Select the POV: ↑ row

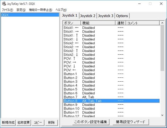(x=111, y=58)
